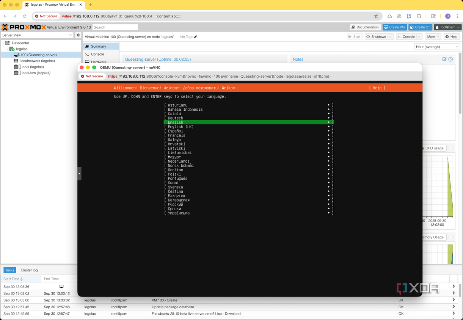The image size is (463, 320).
Task: Click the Help button in VM toolbar
Action: (451, 37)
